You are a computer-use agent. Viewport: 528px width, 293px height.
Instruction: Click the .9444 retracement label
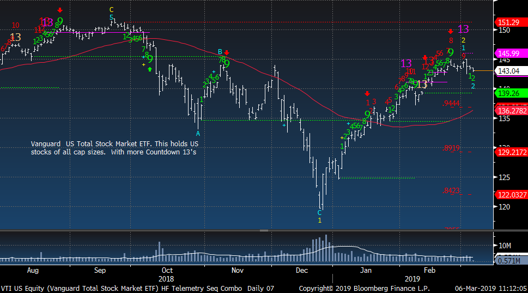(x=451, y=103)
